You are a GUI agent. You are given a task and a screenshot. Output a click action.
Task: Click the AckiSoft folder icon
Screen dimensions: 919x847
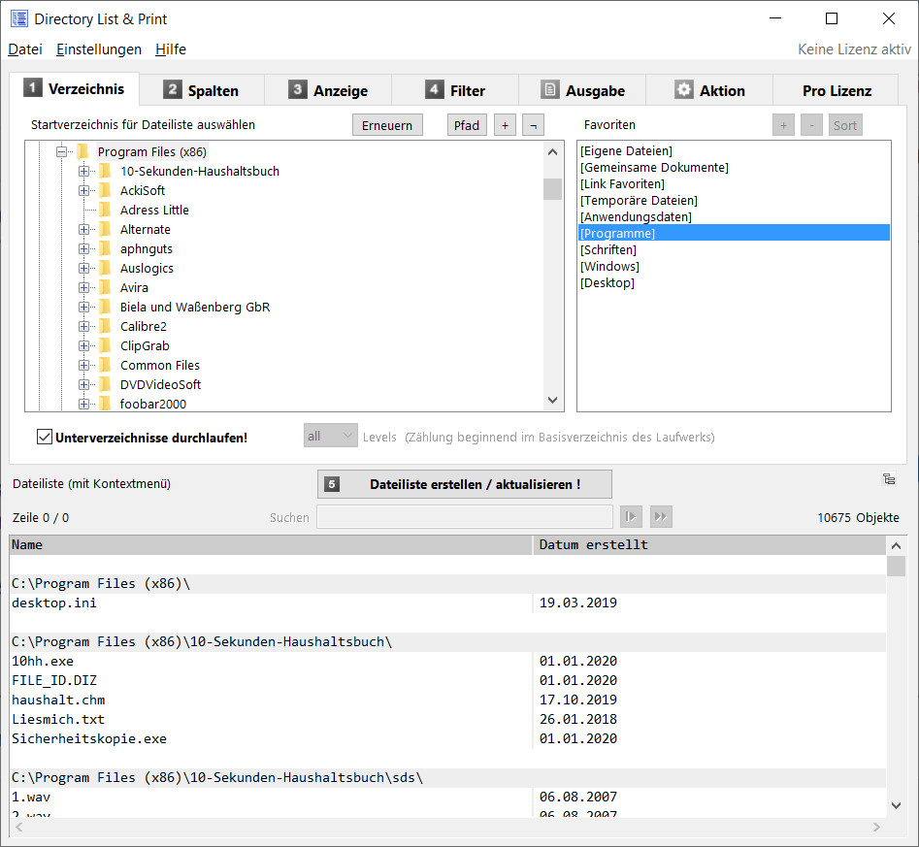[x=105, y=191]
